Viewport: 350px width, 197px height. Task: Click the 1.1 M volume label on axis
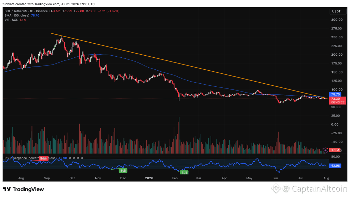[335, 150]
